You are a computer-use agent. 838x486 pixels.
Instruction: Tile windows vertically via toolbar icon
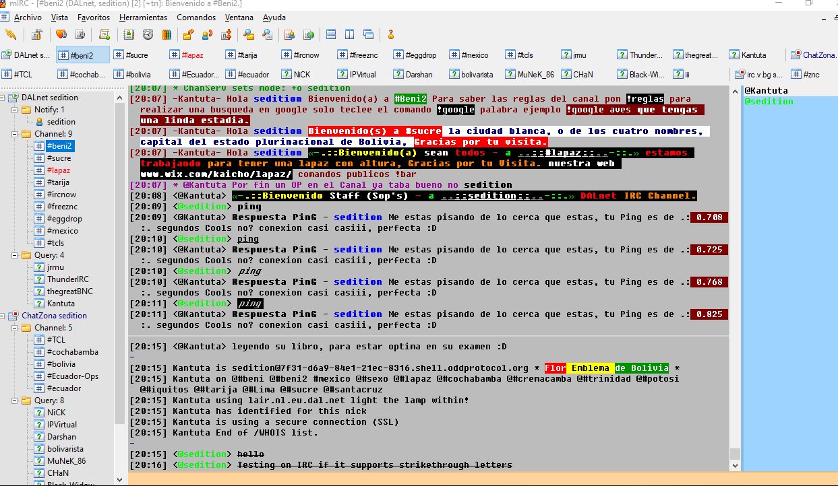350,34
